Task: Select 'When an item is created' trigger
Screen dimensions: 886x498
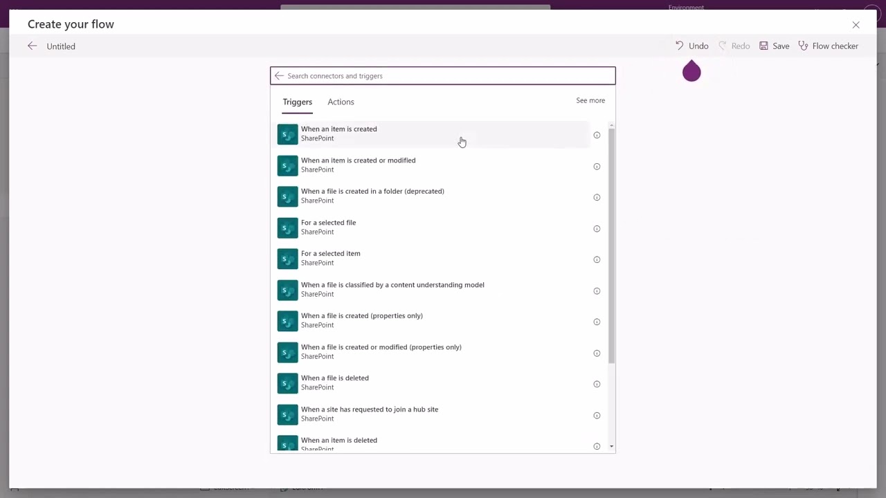Action: tap(433, 134)
